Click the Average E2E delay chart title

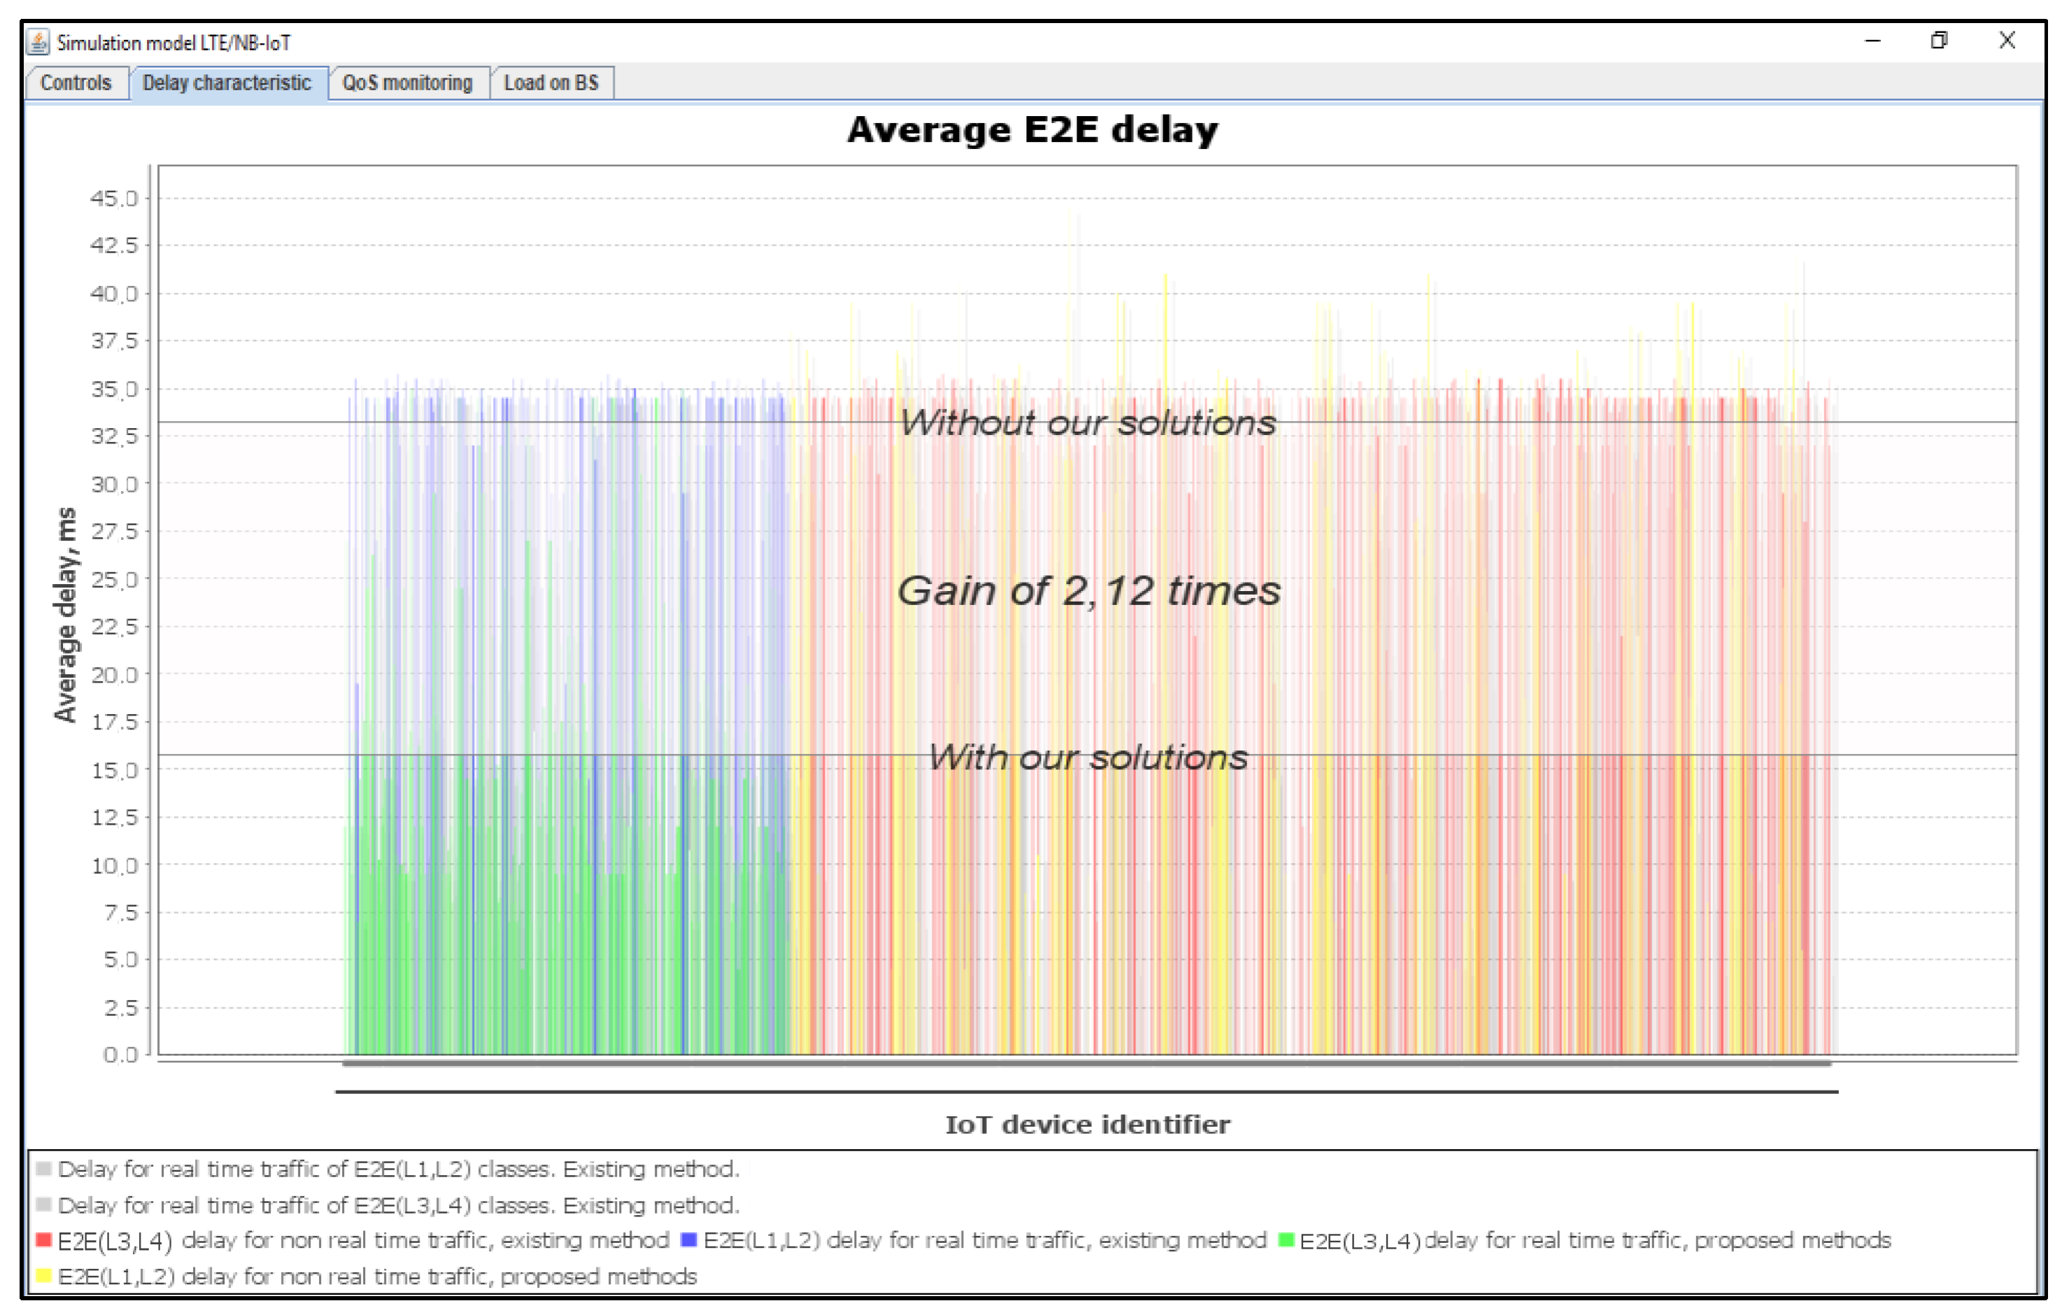pos(1033,130)
